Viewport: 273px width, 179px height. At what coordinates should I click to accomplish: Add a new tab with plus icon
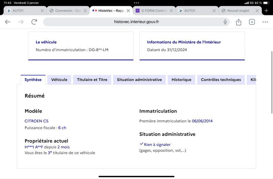pos(266,11)
